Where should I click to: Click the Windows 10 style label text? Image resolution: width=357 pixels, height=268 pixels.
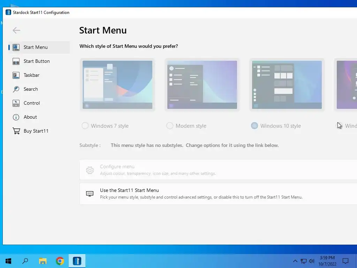[281, 126]
